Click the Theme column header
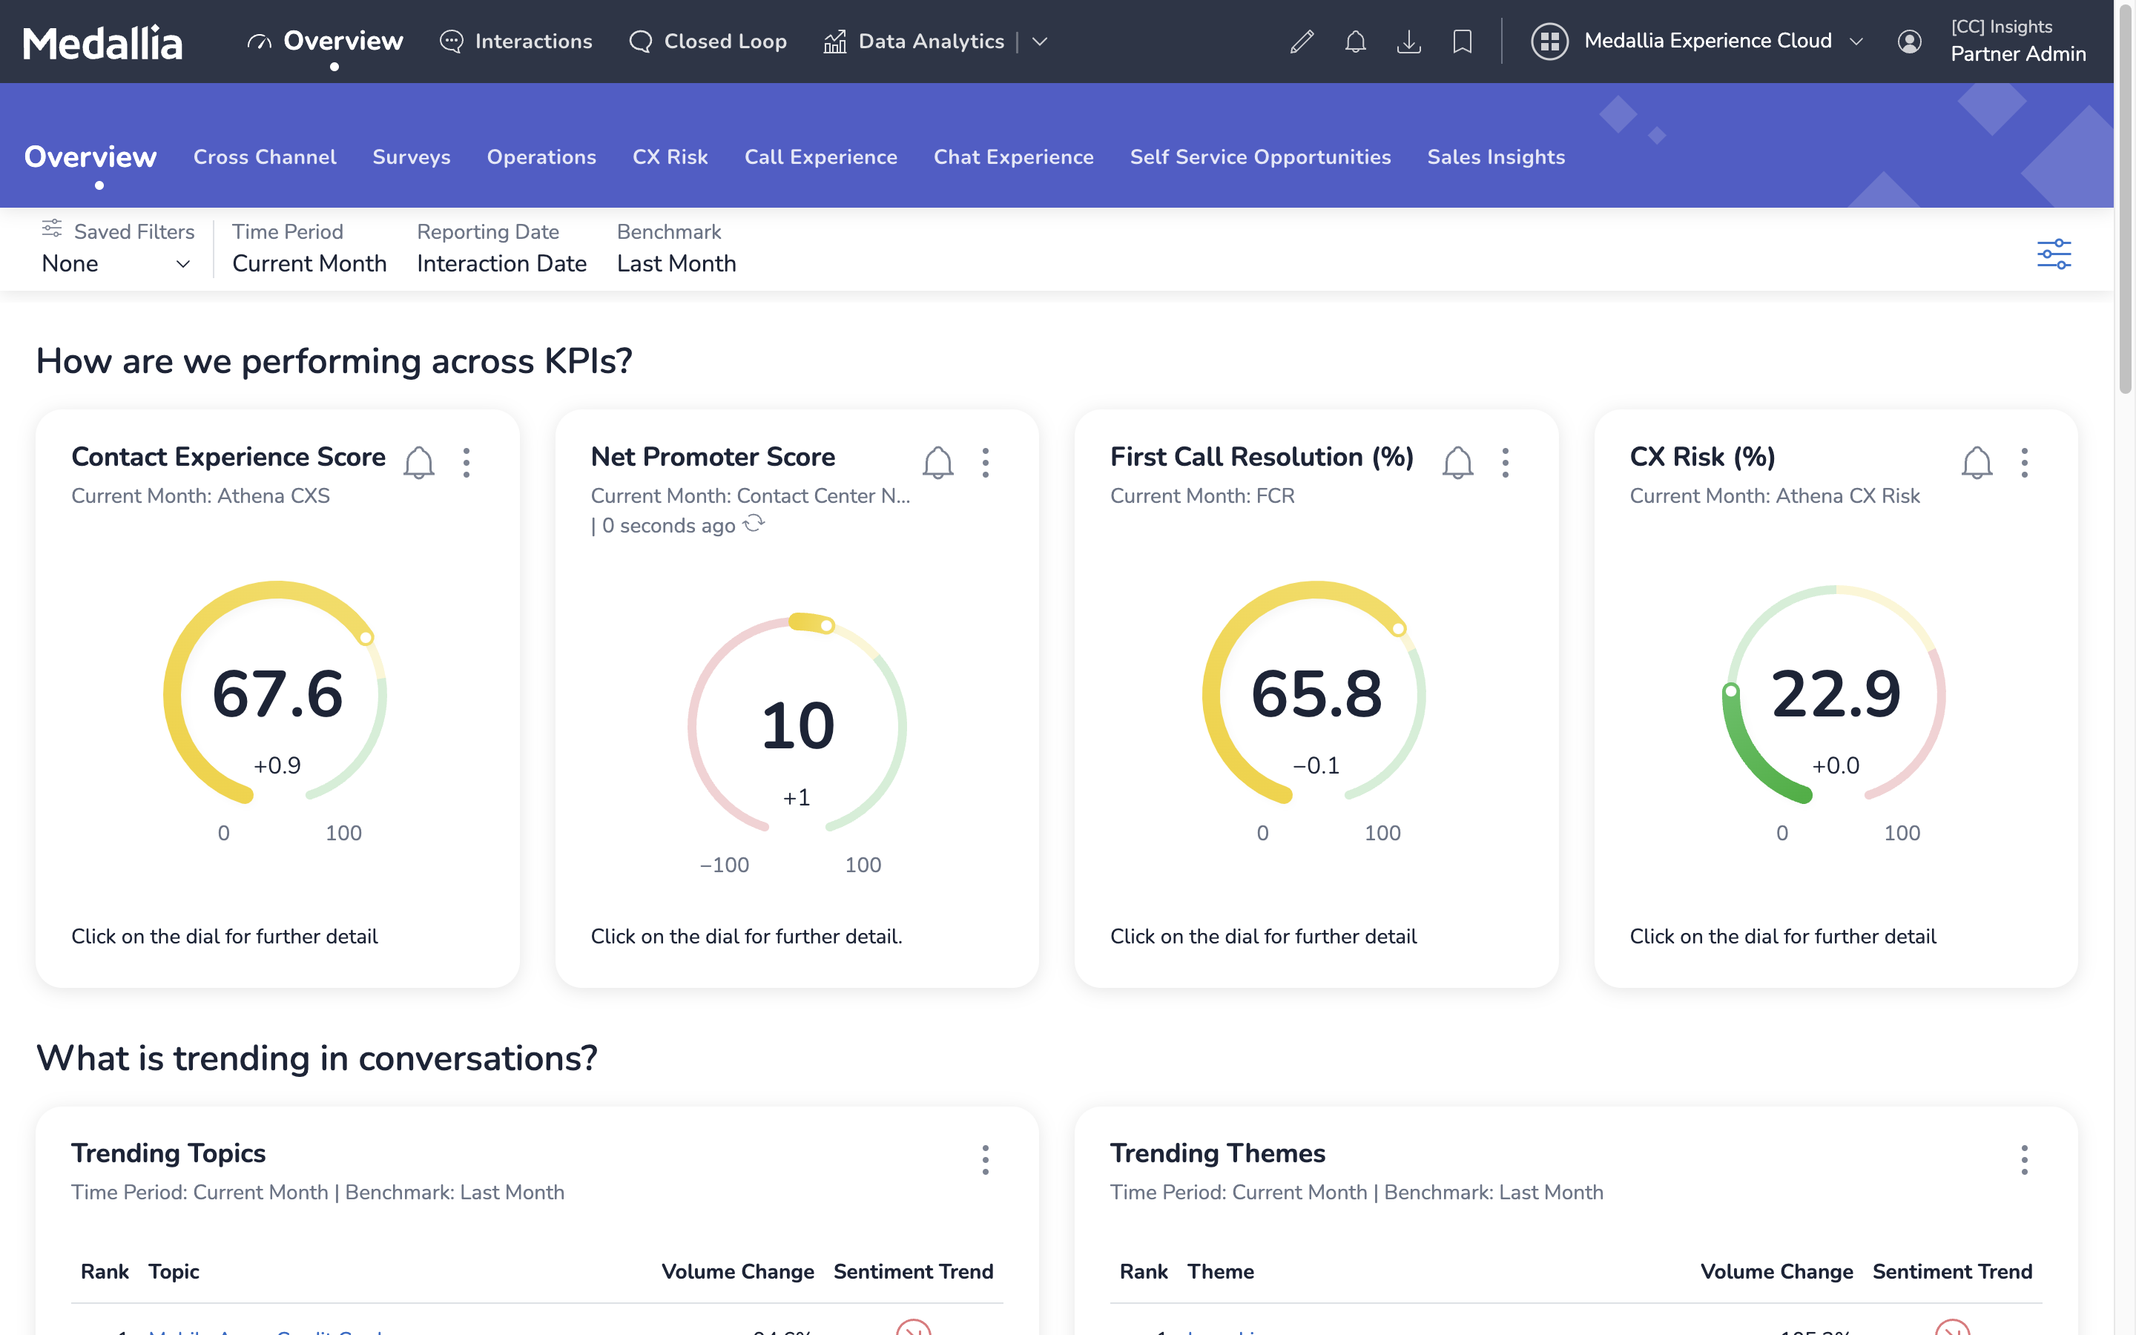 tap(1221, 1270)
